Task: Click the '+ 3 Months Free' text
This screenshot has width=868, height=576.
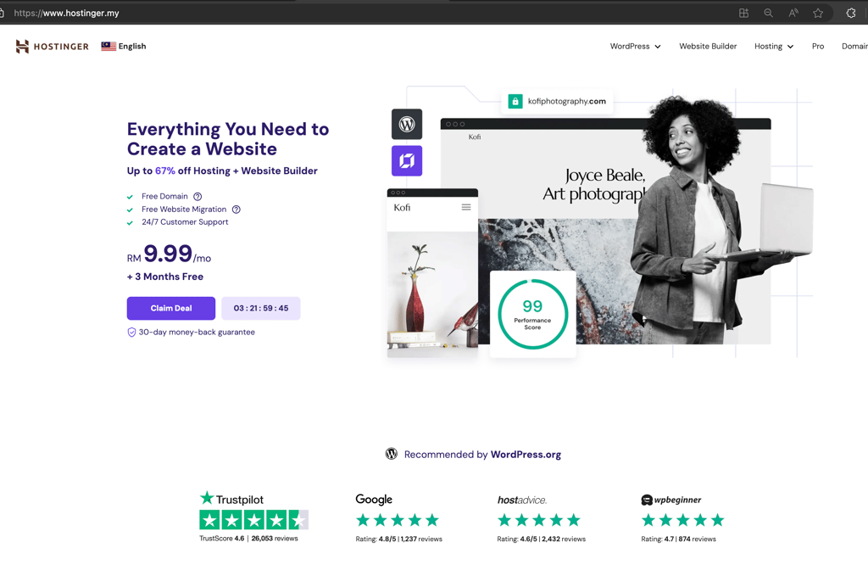Action: (165, 277)
